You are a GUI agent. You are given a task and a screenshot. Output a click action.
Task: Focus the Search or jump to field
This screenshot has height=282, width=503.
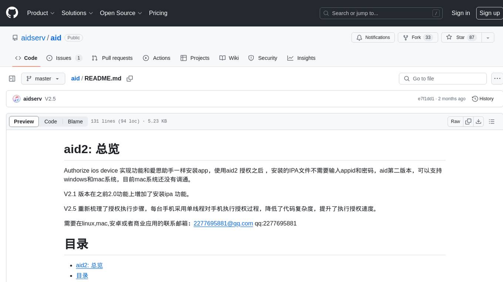[x=381, y=13]
